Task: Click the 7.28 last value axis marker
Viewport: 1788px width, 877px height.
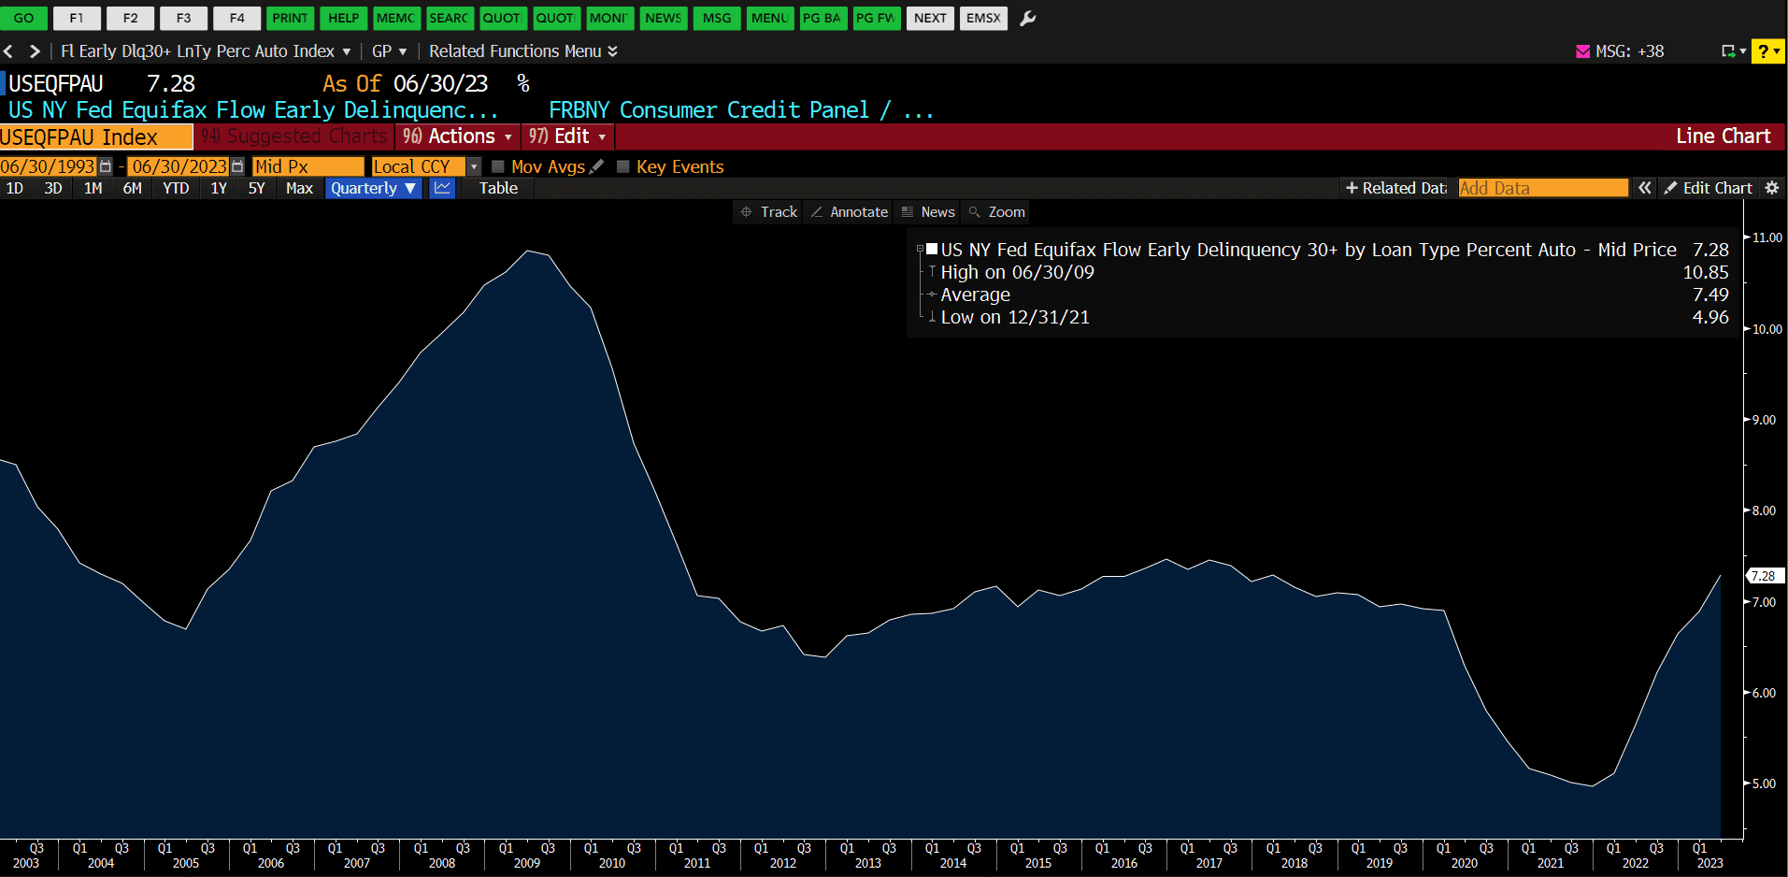Action: (1765, 576)
